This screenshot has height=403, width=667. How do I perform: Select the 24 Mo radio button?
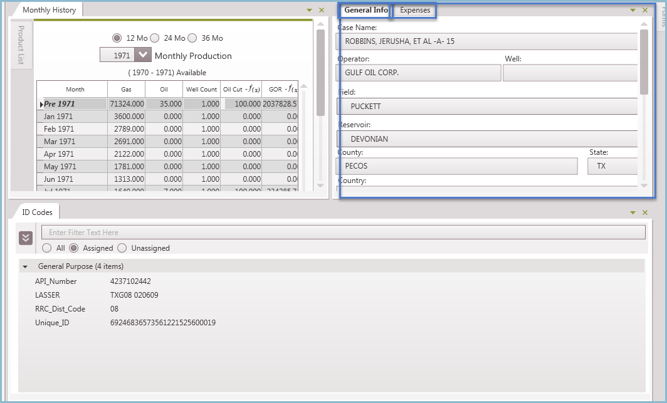pyautogui.click(x=156, y=38)
